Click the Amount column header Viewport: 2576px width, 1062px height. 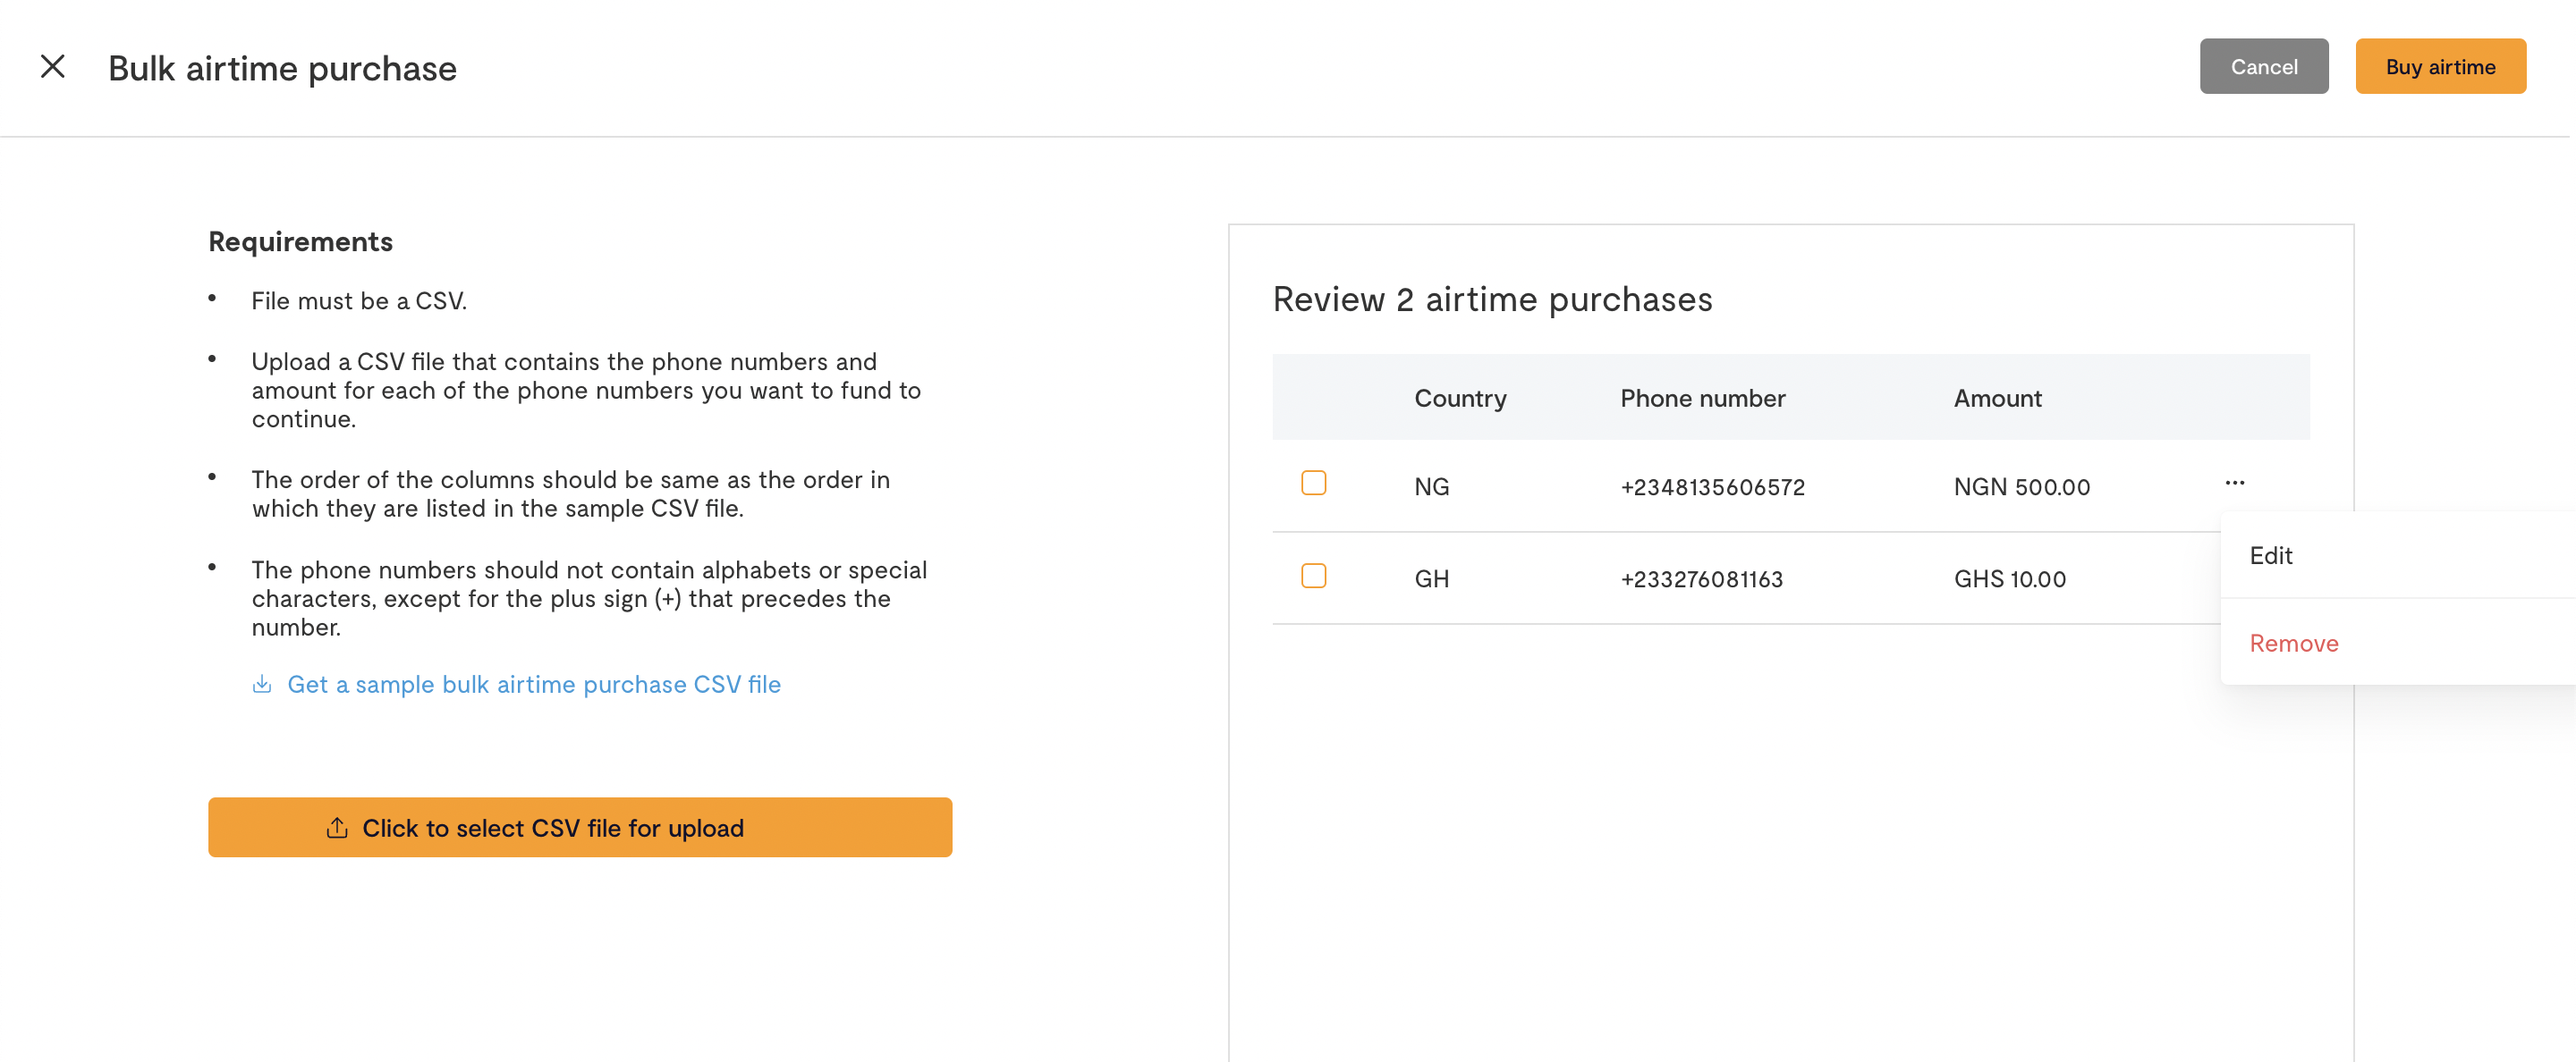1997,399
